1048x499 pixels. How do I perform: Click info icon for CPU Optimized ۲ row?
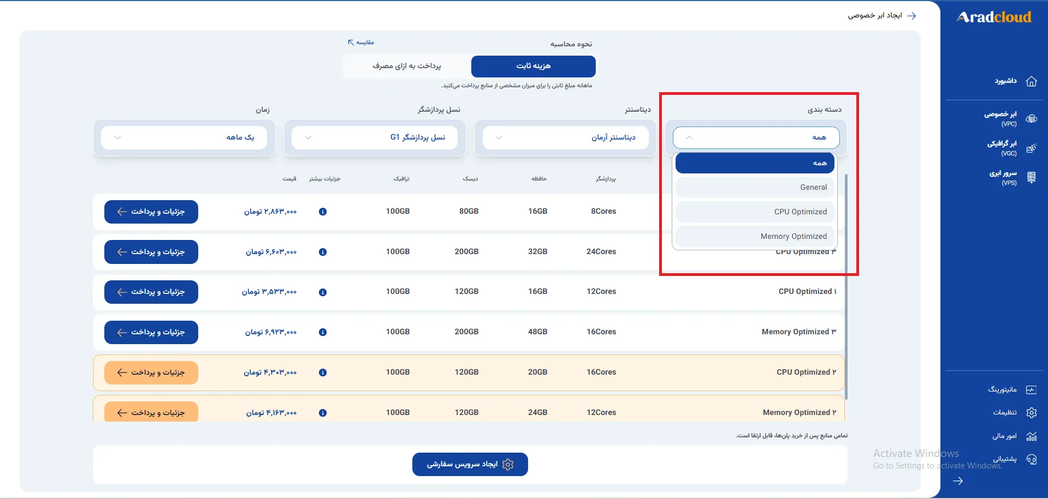coord(323,372)
